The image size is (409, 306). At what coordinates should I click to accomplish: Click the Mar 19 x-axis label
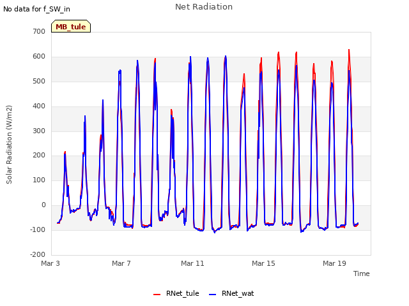334,263
